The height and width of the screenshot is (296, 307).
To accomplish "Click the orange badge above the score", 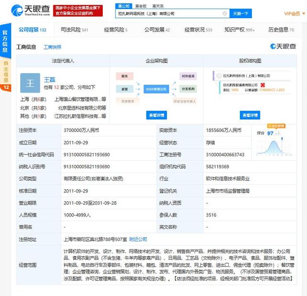I will click(x=276, y=125).
